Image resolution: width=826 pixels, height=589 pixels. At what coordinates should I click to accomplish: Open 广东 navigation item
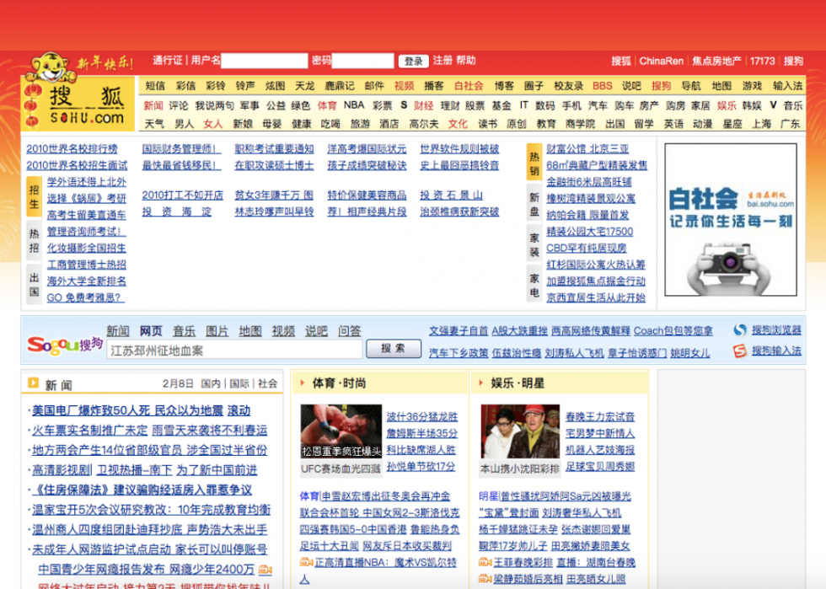[x=790, y=124]
